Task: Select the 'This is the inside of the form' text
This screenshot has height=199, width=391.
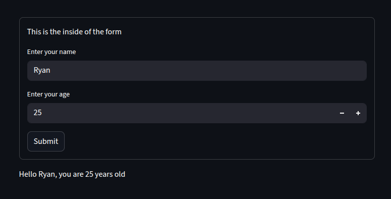Action: (x=74, y=32)
